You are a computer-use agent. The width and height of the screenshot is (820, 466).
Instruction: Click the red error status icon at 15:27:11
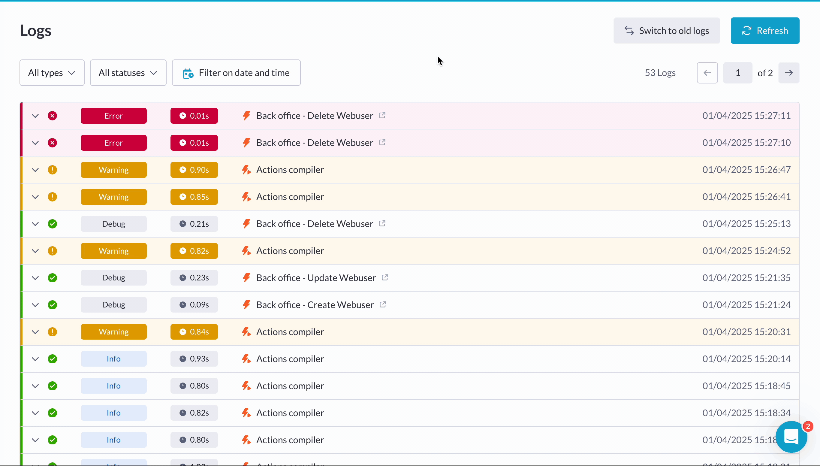(x=53, y=116)
